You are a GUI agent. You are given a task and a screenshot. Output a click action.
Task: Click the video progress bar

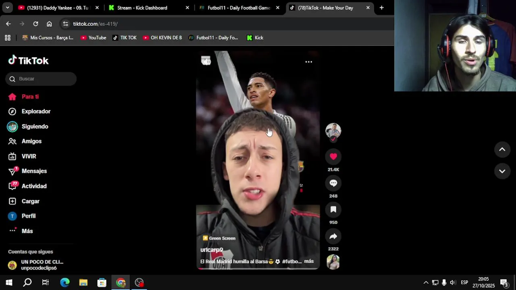pos(258,268)
